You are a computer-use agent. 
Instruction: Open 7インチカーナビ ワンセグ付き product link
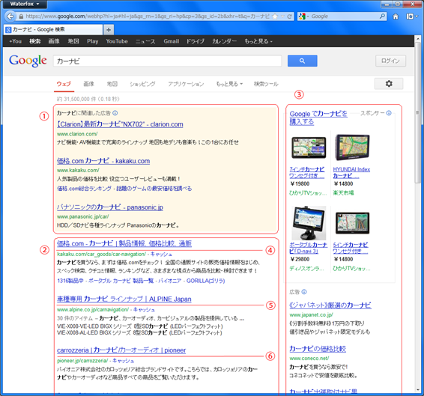307,172
